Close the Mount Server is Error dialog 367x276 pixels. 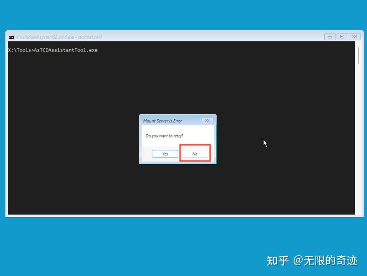coord(207,120)
